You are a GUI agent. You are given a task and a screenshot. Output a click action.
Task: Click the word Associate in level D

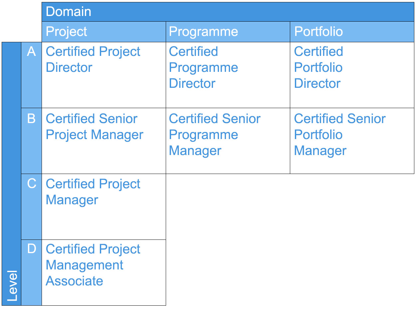pos(74,281)
